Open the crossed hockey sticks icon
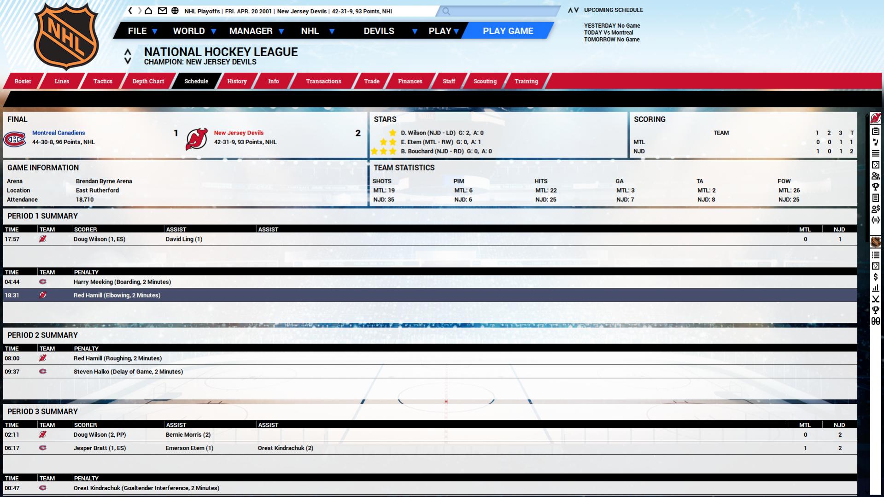Image resolution: width=884 pixels, height=497 pixels. point(876,299)
